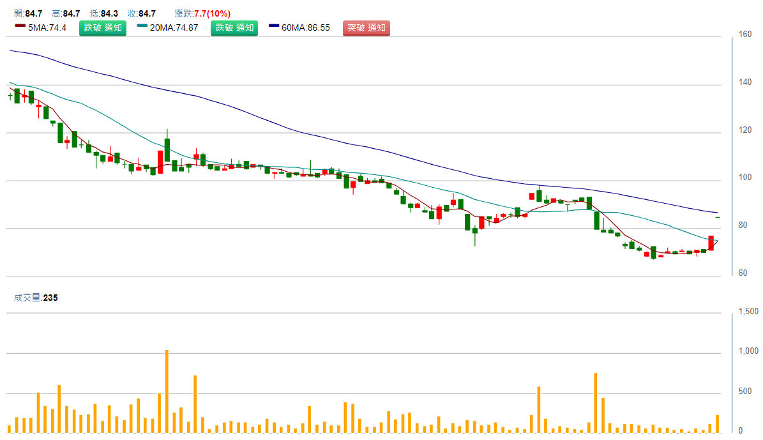
Task: Click the 1,500 volume axis label
Action: [748, 312]
